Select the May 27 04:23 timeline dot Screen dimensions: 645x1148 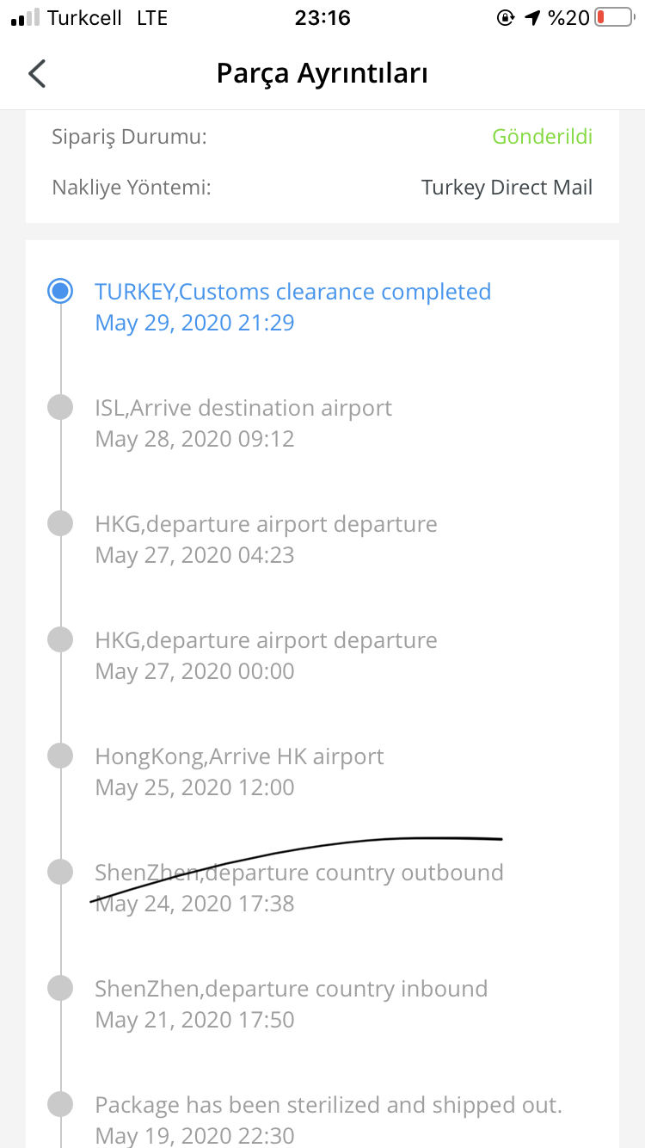pos(60,523)
